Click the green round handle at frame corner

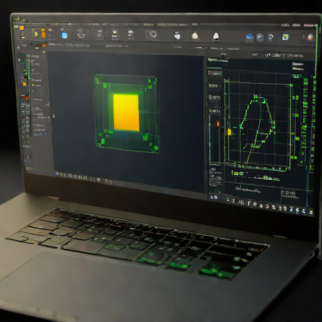click(x=156, y=148)
